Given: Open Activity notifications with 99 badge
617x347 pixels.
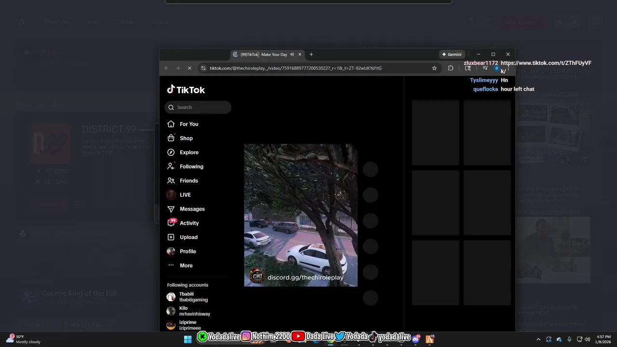Looking at the screenshot, I should click(183, 223).
